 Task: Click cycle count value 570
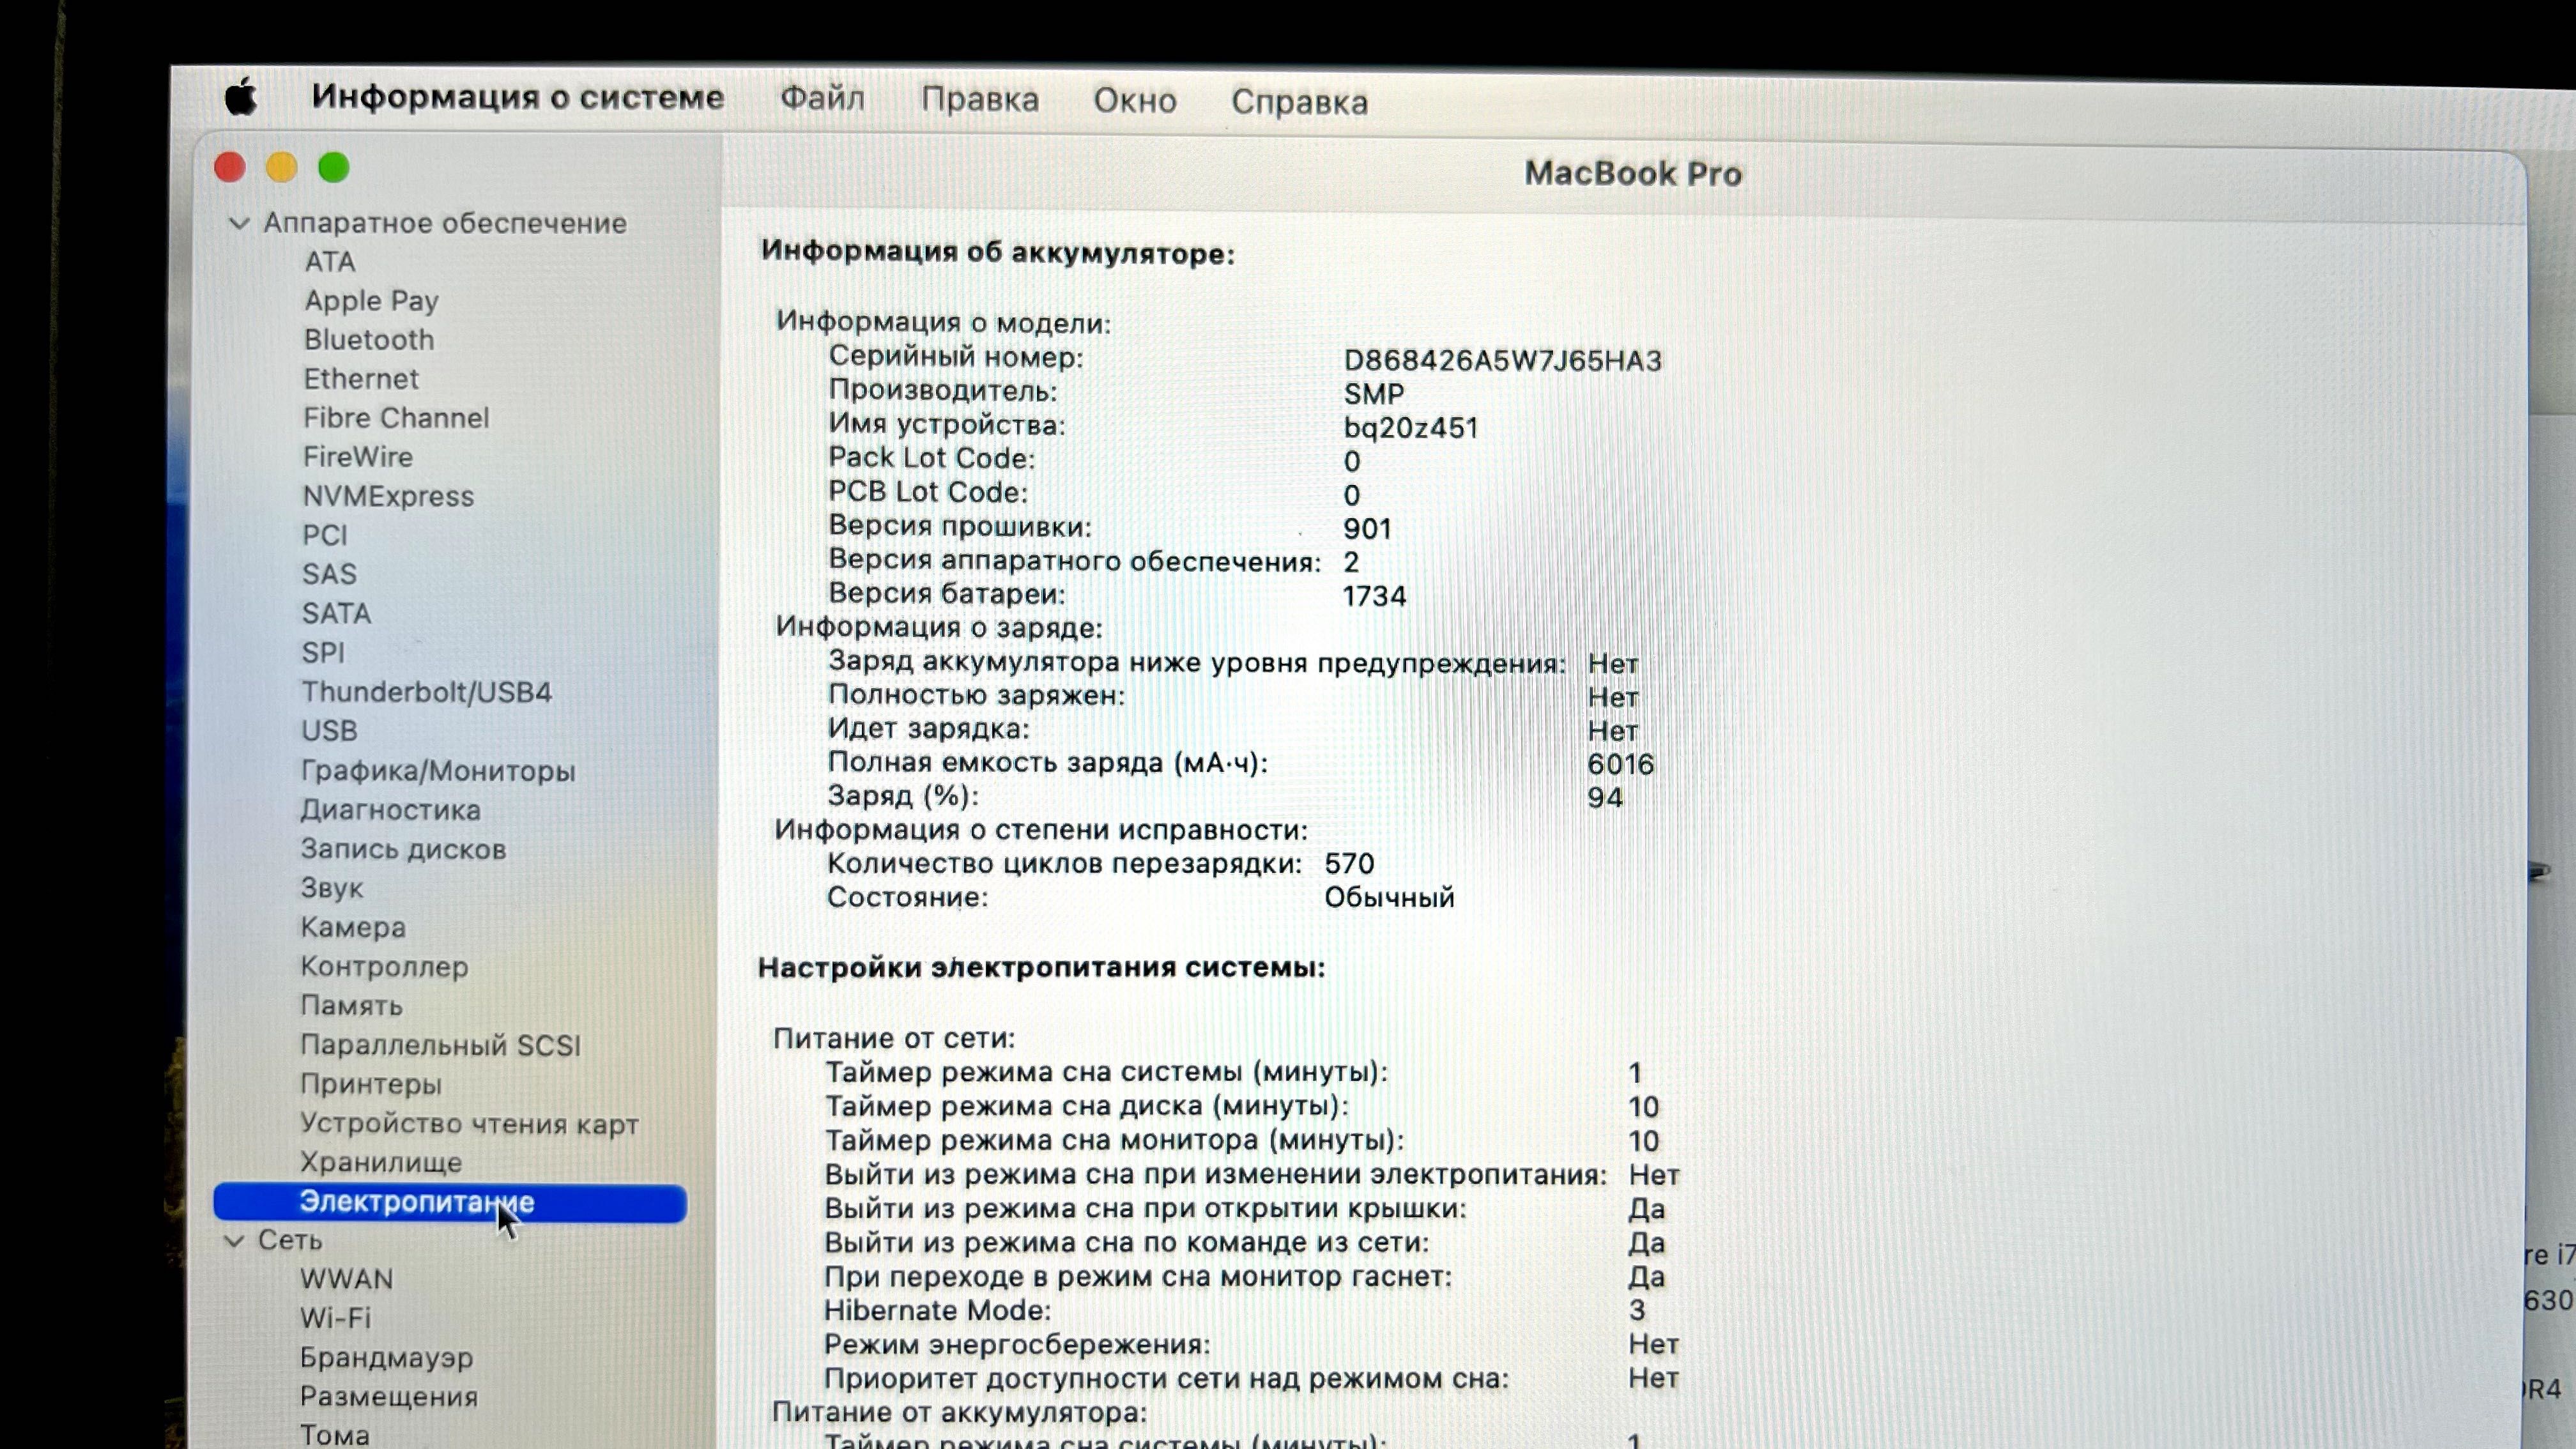tap(1349, 864)
